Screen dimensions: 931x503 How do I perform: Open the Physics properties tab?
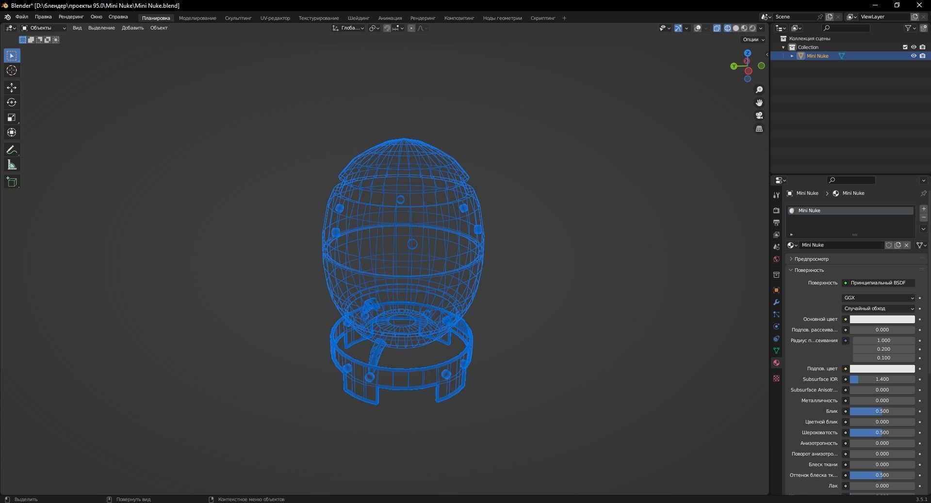click(776, 327)
